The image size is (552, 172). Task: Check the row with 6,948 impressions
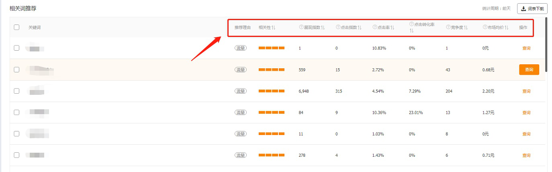[x=16, y=91]
